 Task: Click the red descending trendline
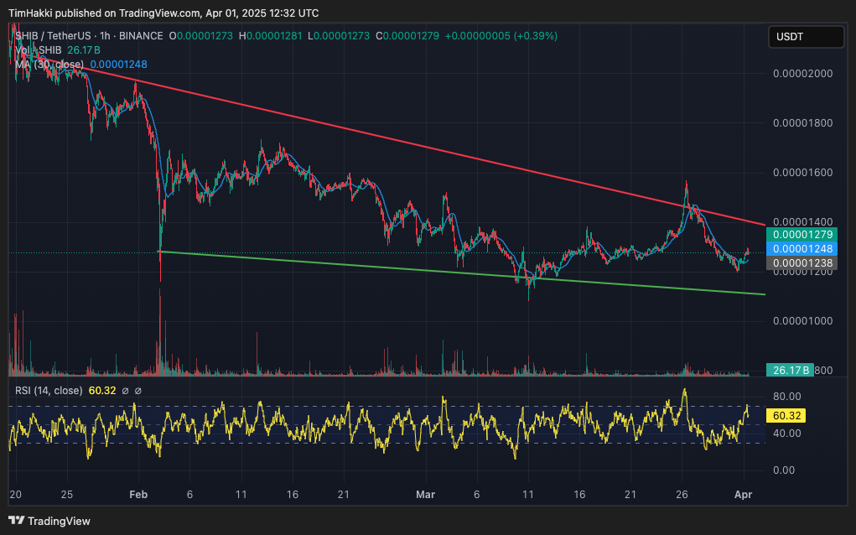tap(419, 139)
